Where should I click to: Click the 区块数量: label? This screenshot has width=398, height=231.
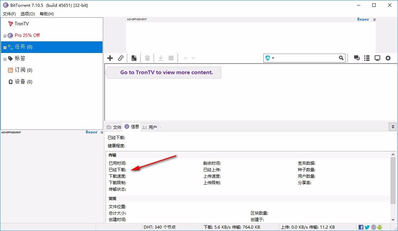260,213
